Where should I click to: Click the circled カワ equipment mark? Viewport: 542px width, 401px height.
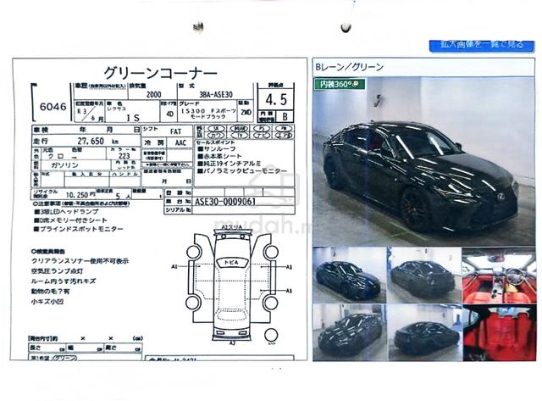(x=216, y=135)
